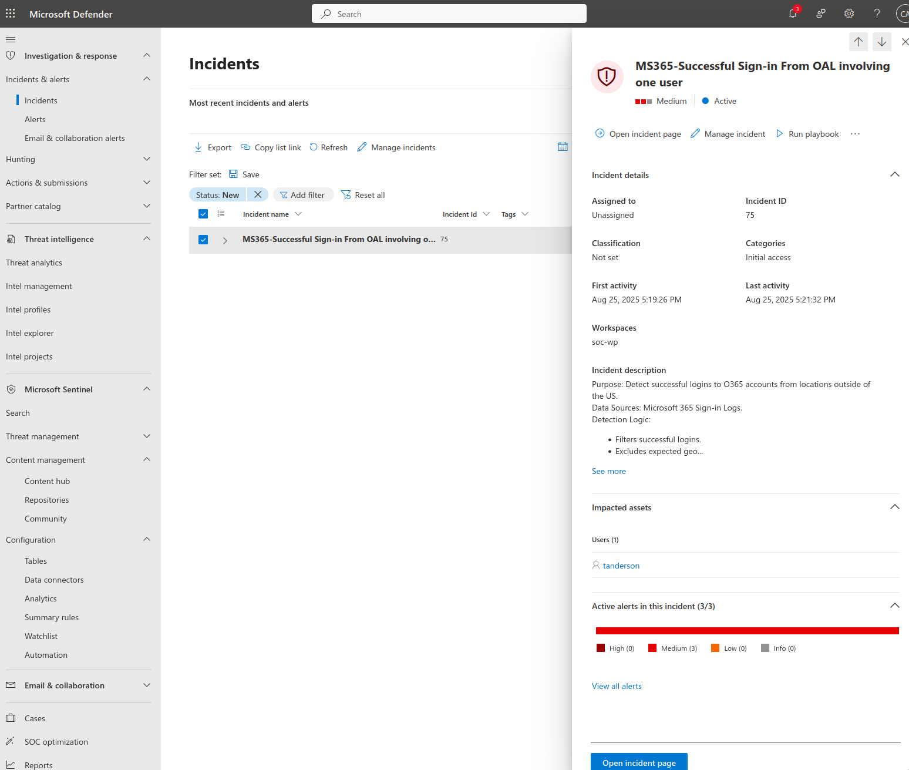Open Alerts in navigation
Screen dimensions: 909x770
[35, 119]
